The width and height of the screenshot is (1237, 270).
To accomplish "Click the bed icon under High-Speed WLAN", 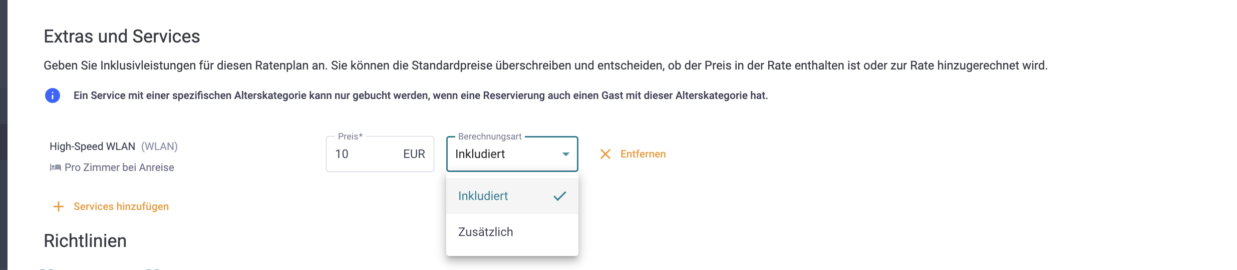I will coord(55,167).
